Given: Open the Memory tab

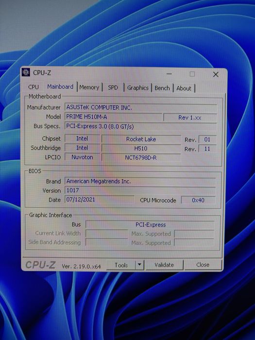Looking at the screenshot, I should click(89, 87).
